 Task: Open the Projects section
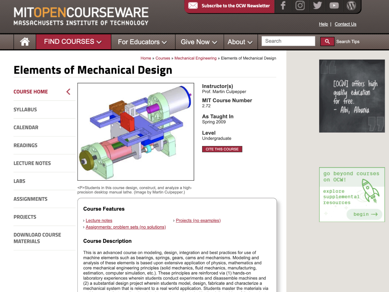[25, 217]
